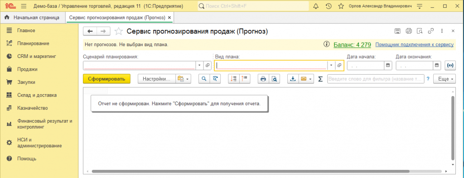
Task: Sum selected cells with the sigma icon
Action: coord(320,79)
